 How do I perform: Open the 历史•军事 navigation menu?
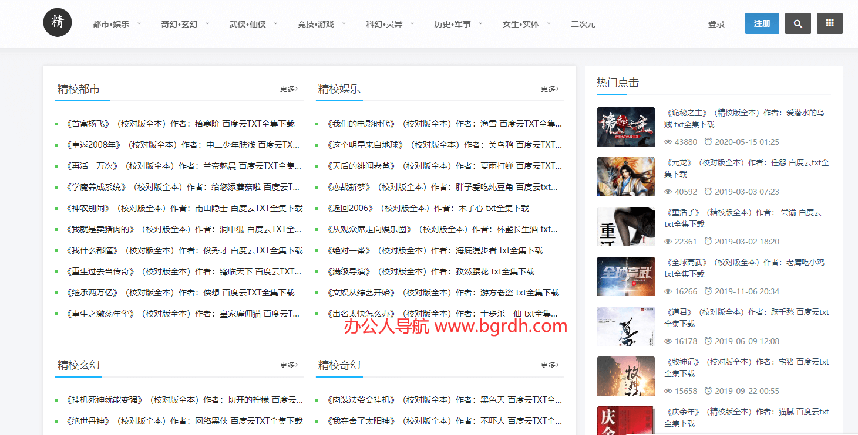(x=458, y=24)
